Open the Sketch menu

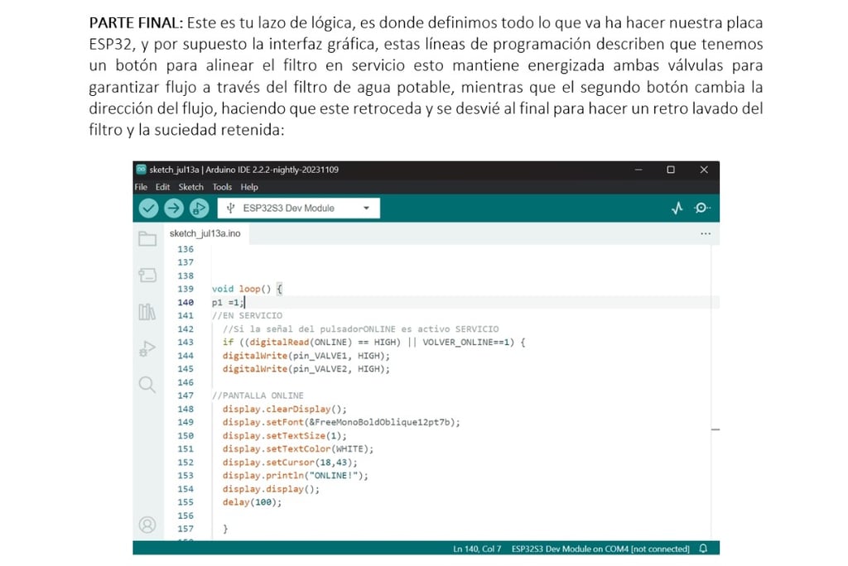point(191,187)
